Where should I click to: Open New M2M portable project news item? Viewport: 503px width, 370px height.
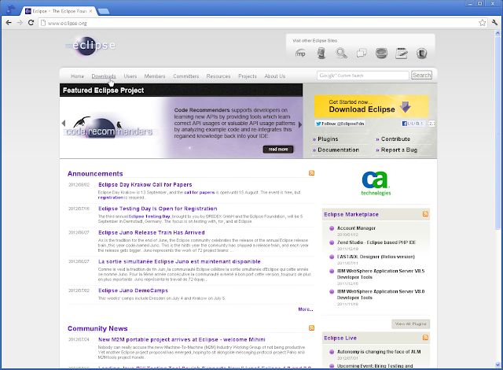pyautogui.click(x=182, y=339)
